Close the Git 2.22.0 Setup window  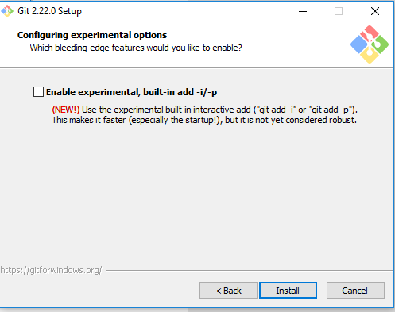click(x=375, y=11)
